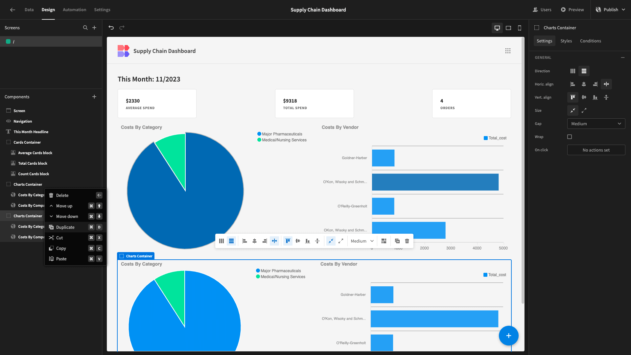Viewport: 631px width, 355px height.
Task: Open the Conditions tab
Action: pos(590,41)
